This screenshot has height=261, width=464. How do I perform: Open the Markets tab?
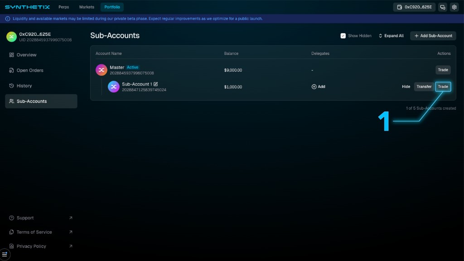click(87, 7)
